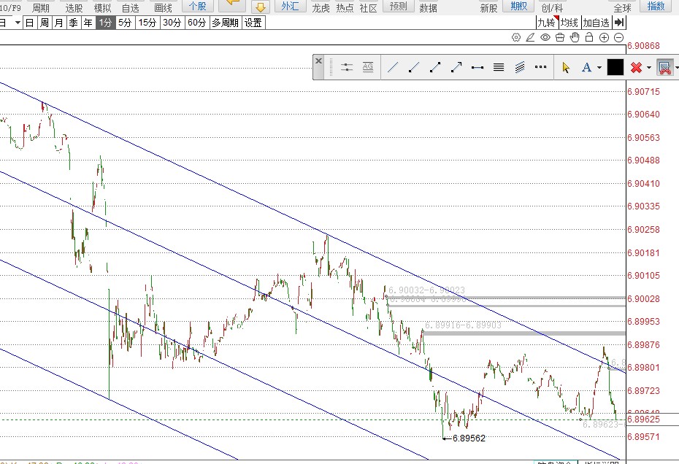Open the 龙虎 menu
The width and height of the screenshot is (679, 464).
point(321,8)
